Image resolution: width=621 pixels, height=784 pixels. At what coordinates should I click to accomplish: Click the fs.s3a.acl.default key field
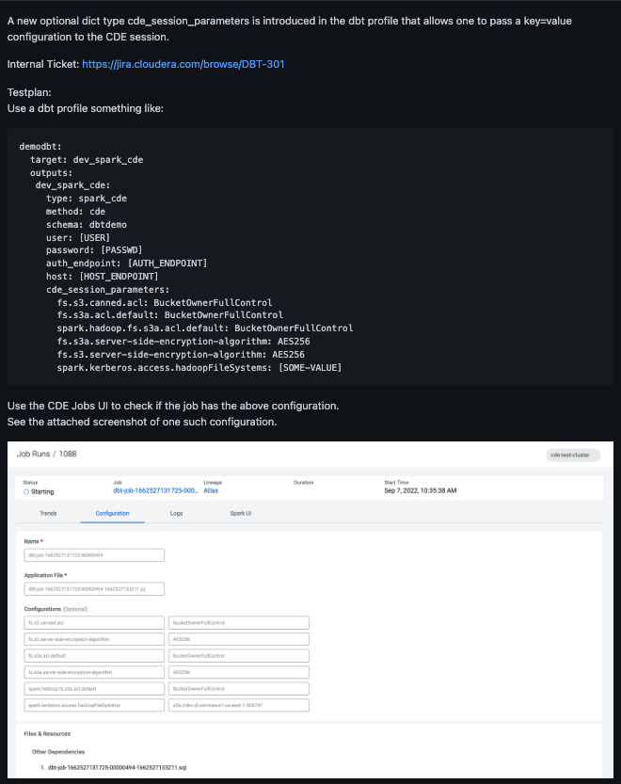[94, 655]
